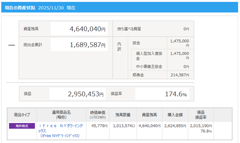The width and height of the screenshot is (240, 143).
Task: Click the 内訳 breakdown label
Action: coord(119,46)
